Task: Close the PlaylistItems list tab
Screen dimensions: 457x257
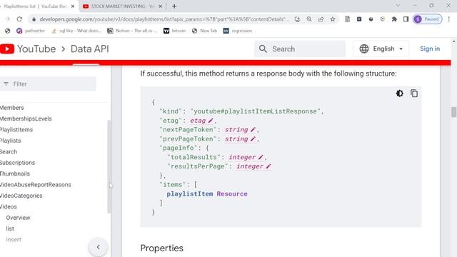Action: click(x=73, y=6)
